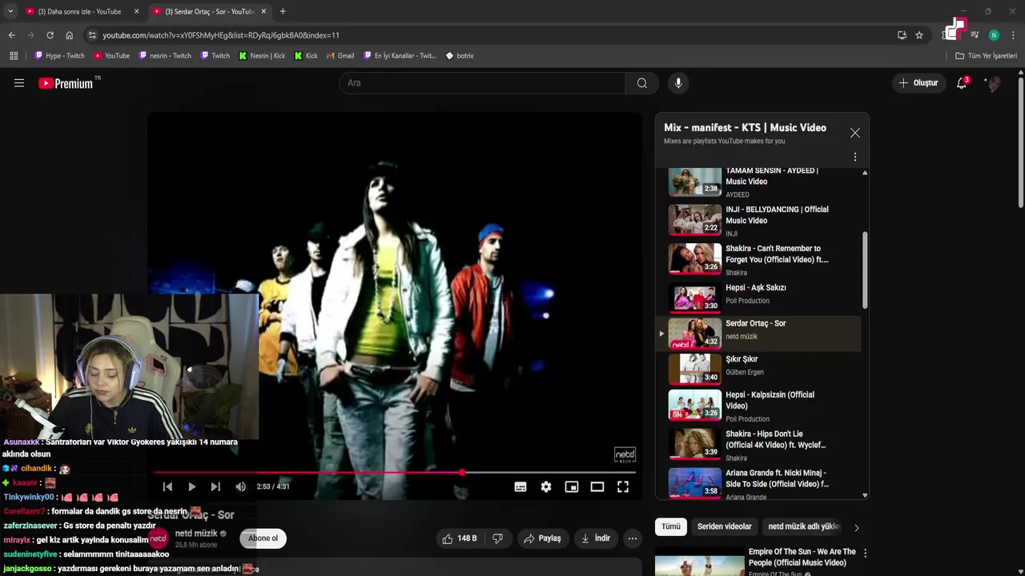The height and width of the screenshot is (576, 1025).
Task: Reload the page
Action: [x=50, y=35]
